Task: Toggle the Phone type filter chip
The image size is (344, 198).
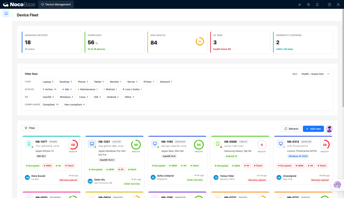Action: 83,82
